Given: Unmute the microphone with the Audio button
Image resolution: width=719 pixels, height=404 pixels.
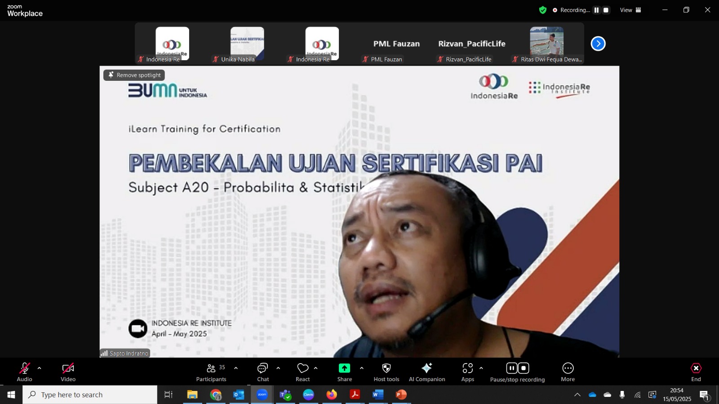Looking at the screenshot, I should (24, 372).
